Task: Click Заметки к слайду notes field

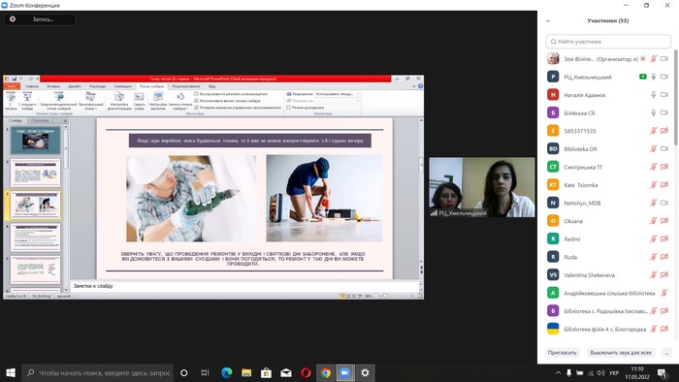Action: coord(244,286)
